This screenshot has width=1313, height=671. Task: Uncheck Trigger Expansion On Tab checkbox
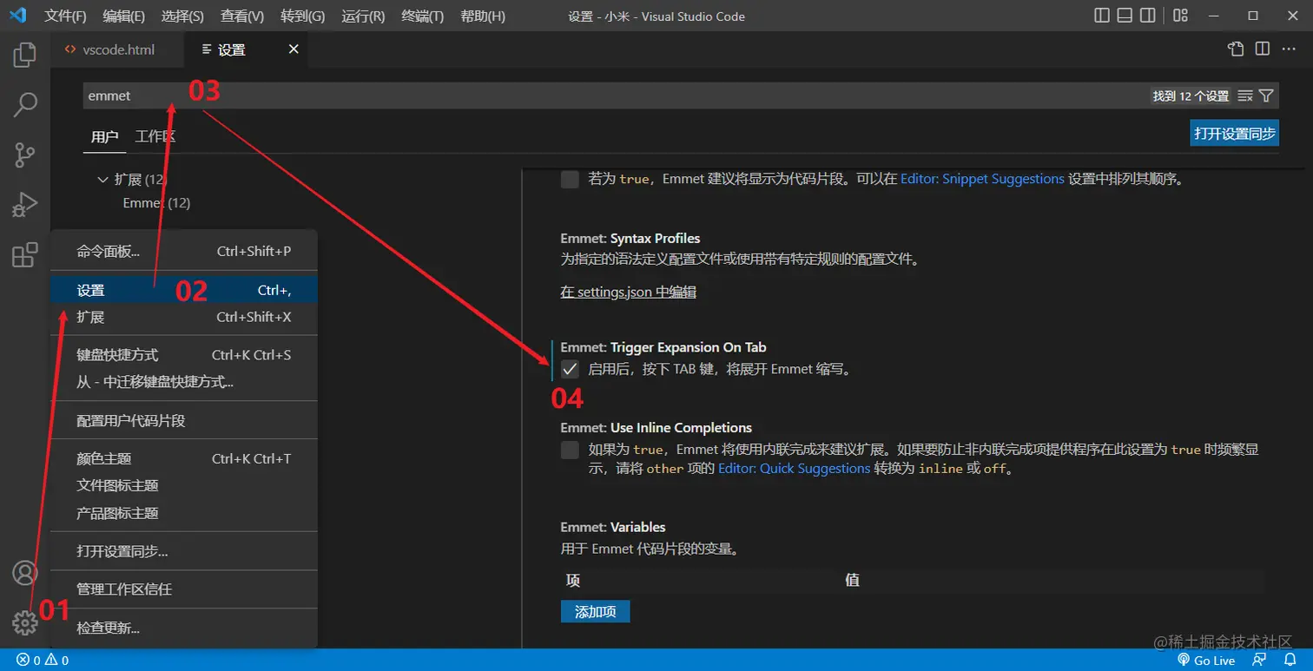(570, 369)
